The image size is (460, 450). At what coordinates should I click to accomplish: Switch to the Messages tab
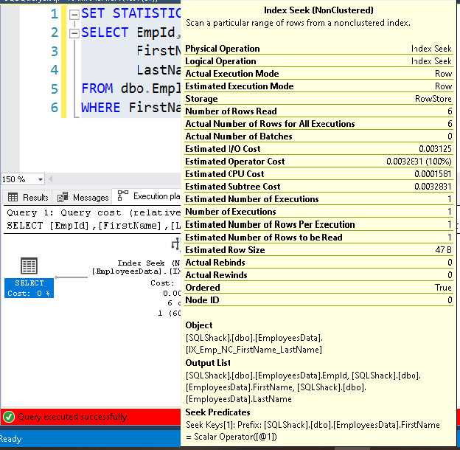coord(83,197)
